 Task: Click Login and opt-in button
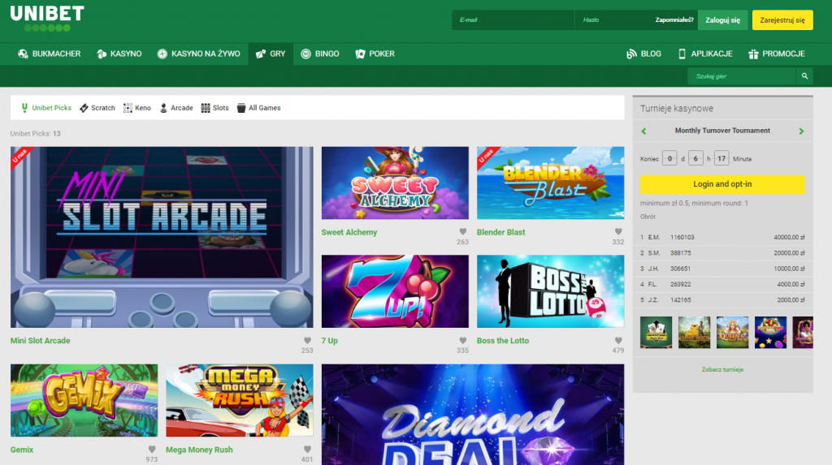click(722, 184)
